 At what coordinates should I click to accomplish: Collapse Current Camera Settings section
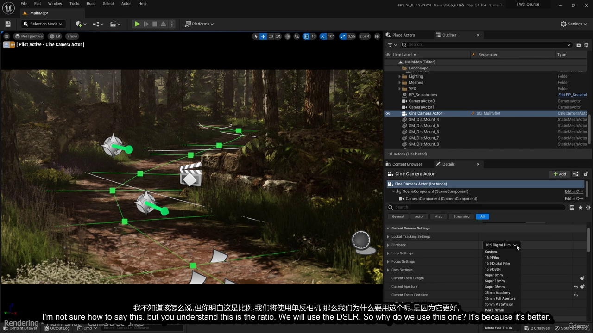pos(388,228)
